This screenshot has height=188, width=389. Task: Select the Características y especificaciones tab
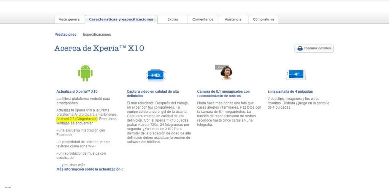121,19
